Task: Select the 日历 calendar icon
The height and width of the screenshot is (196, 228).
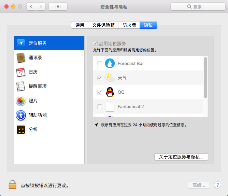Action: click(20, 72)
